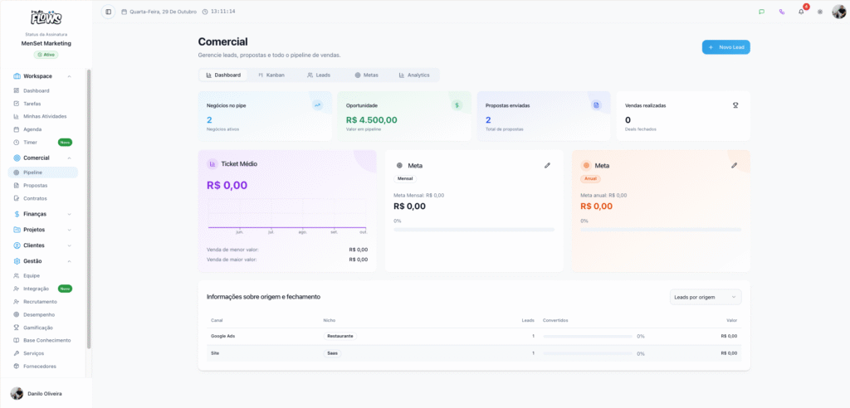The image size is (850, 408).
Task: Switch to the Analytics tab
Action: click(414, 75)
